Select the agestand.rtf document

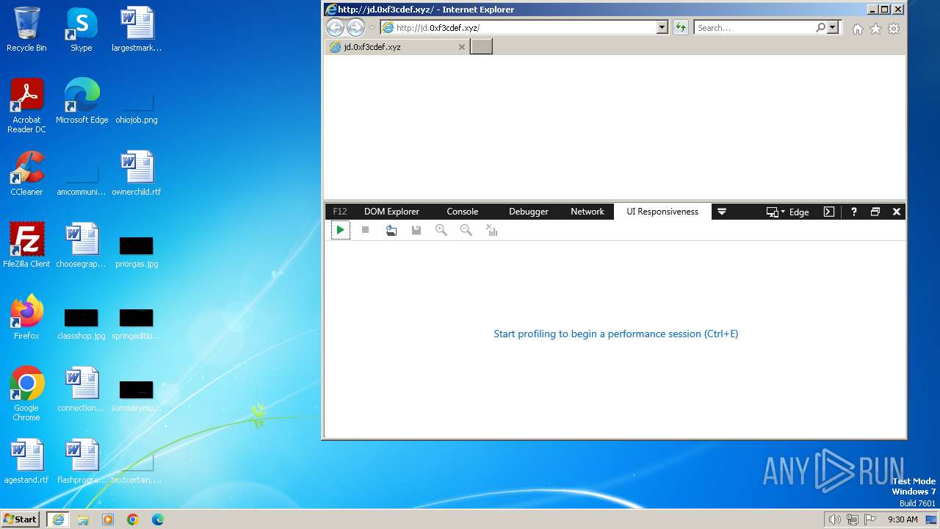pos(26,461)
